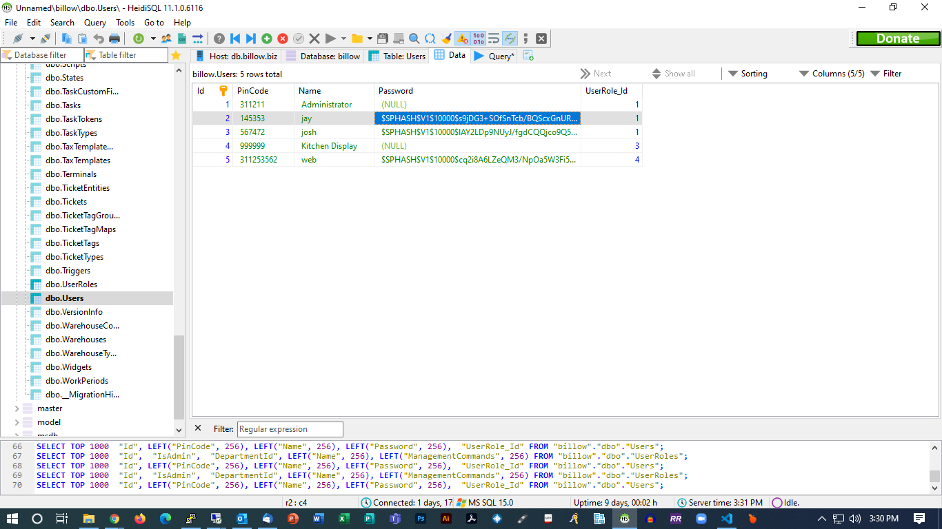Screen dimensions: 942x529
Task: Switch to Database: billow tab
Action: coord(323,56)
